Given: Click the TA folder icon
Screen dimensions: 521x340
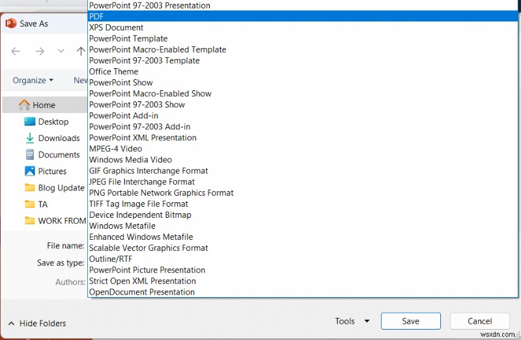Looking at the screenshot, I should [x=29, y=204].
